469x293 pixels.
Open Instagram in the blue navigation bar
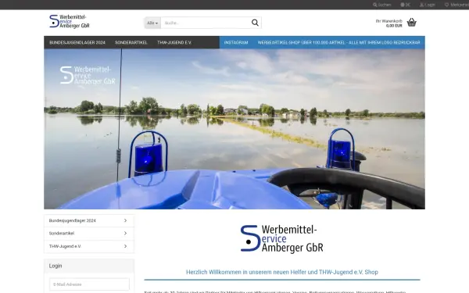(236, 42)
